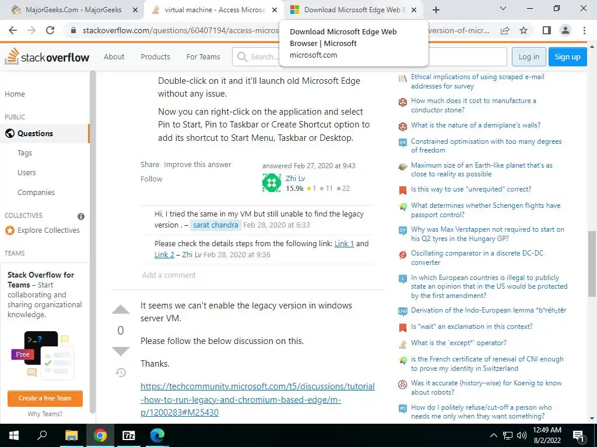Open Ethical implications of scraped e-mail question
Image resolution: width=597 pixels, height=447 pixels.
pyautogui.click(x=477, y=81)
